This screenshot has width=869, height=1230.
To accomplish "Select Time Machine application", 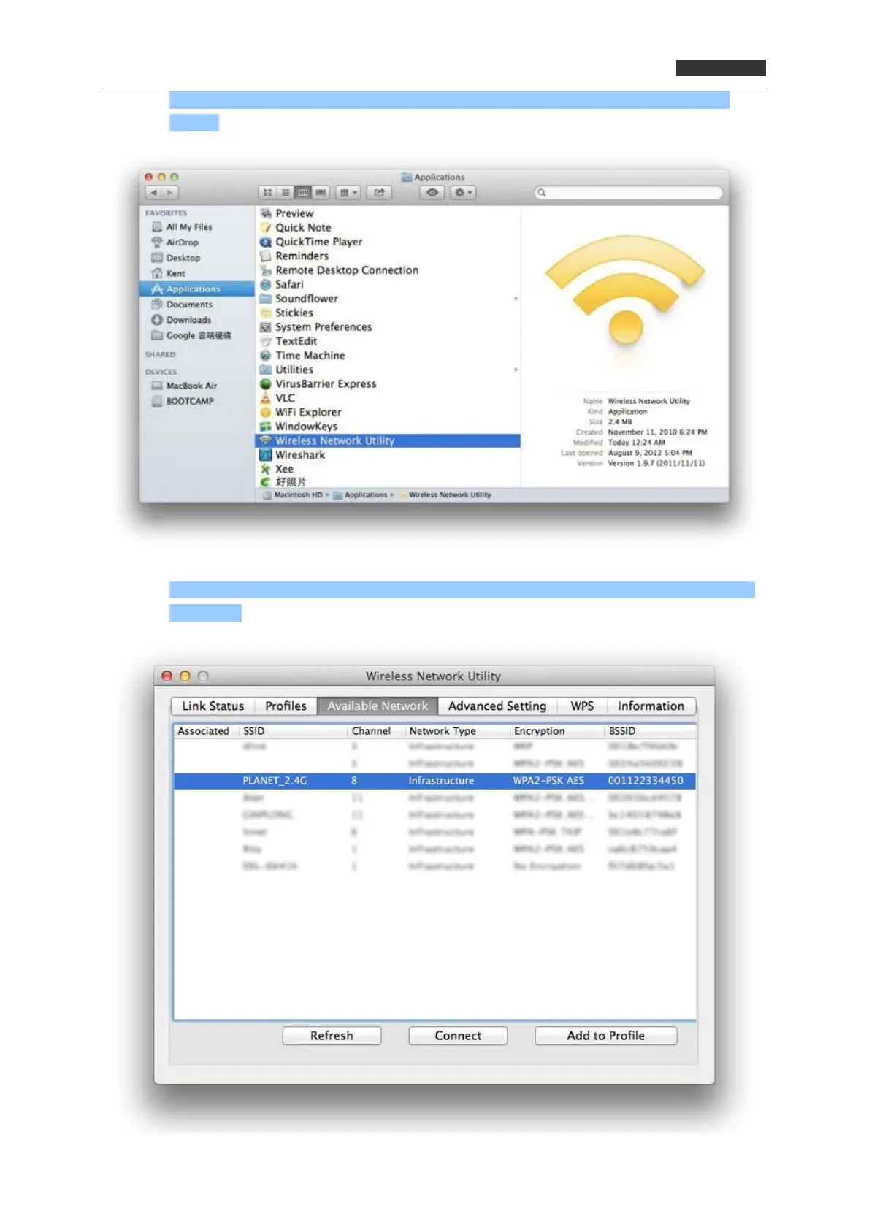I will coord(303,356).
